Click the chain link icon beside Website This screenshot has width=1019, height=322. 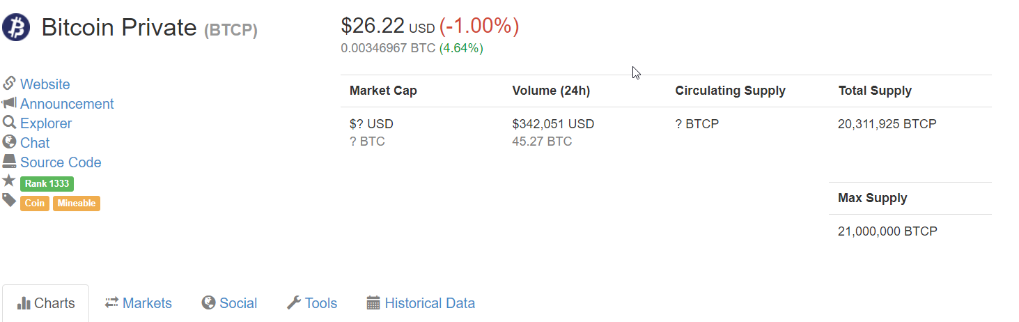(x=9, y=84)
